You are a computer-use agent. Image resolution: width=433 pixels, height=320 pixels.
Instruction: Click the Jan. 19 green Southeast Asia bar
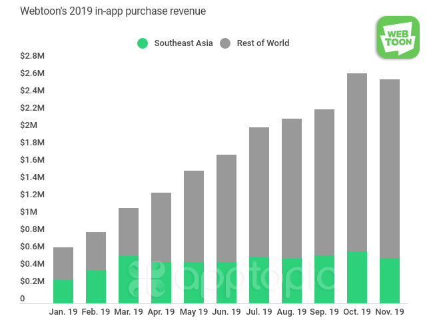[x=63, y=291]
